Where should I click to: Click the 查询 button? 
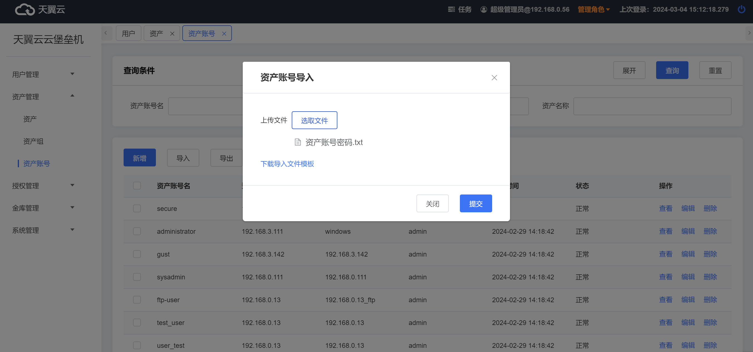[672, 70]
